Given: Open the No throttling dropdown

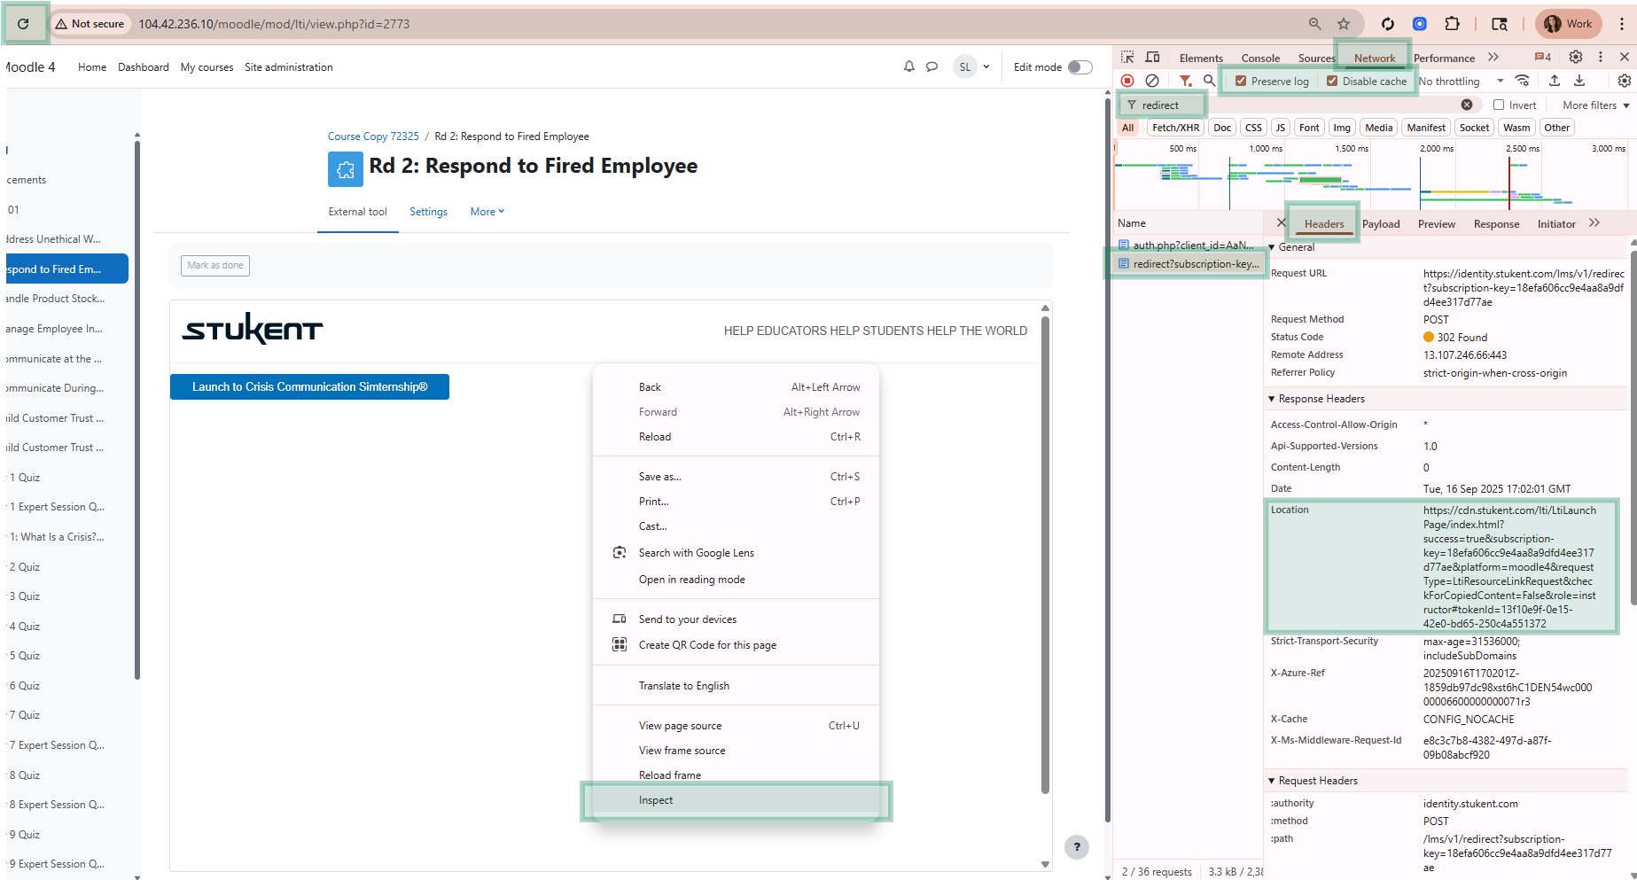Looking at the screenshot, I should pos(1461,82).
